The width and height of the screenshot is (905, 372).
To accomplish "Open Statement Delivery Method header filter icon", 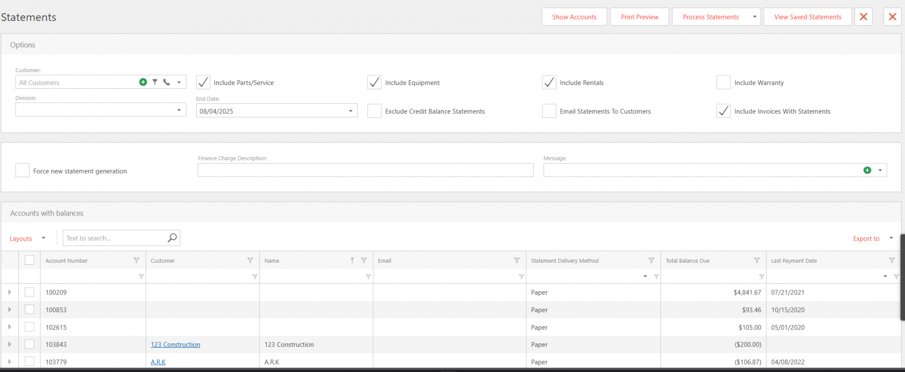I will point(651,261).
